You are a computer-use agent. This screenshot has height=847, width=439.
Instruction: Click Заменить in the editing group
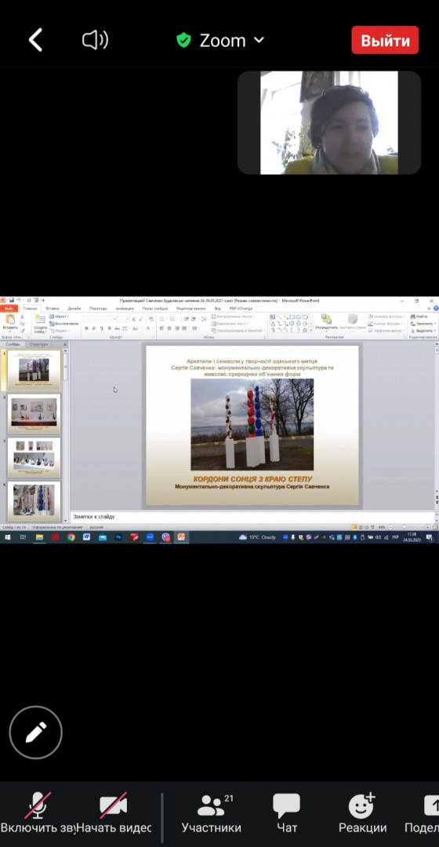click(x=422, y=324)
